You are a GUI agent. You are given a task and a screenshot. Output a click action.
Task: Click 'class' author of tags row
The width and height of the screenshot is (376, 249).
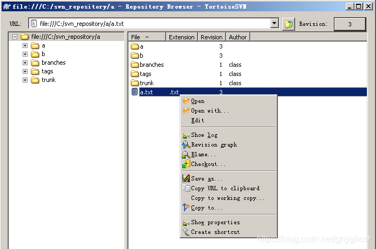235,74
